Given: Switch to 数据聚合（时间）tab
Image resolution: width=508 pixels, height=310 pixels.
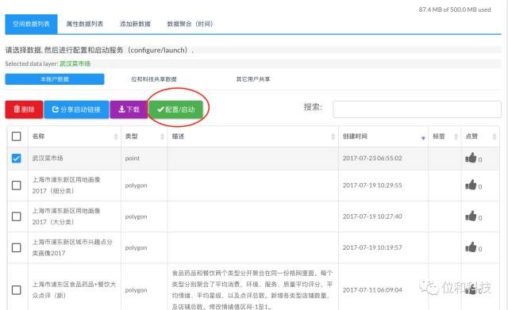Looking at the screenshot, I should pos(190,24).
